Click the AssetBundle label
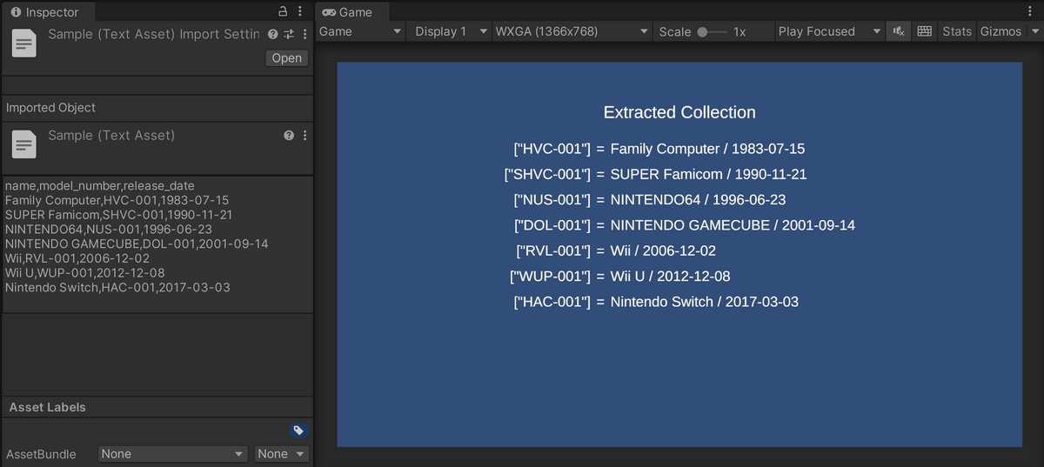 pyautogui.click(x=41, y=454)
